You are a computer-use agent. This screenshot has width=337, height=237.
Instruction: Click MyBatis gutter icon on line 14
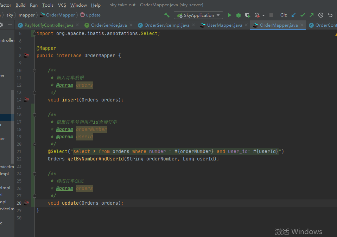[x=26, y=100]
